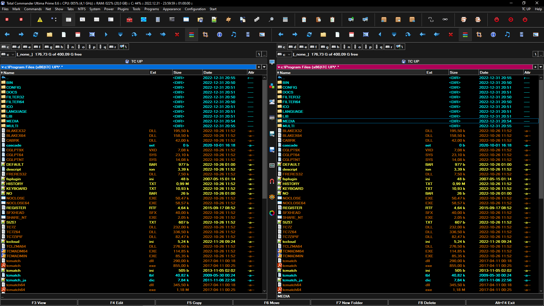This screenshot has width=544, height=306.
Task: Click the red X icon in left panel toolbar
Action: point(177,35)
